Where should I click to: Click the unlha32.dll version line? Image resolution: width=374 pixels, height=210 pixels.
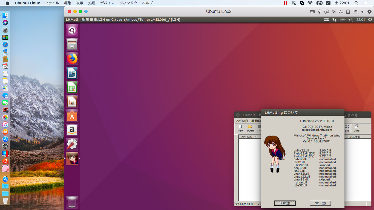pyautogui.click(x=312, y=150)
